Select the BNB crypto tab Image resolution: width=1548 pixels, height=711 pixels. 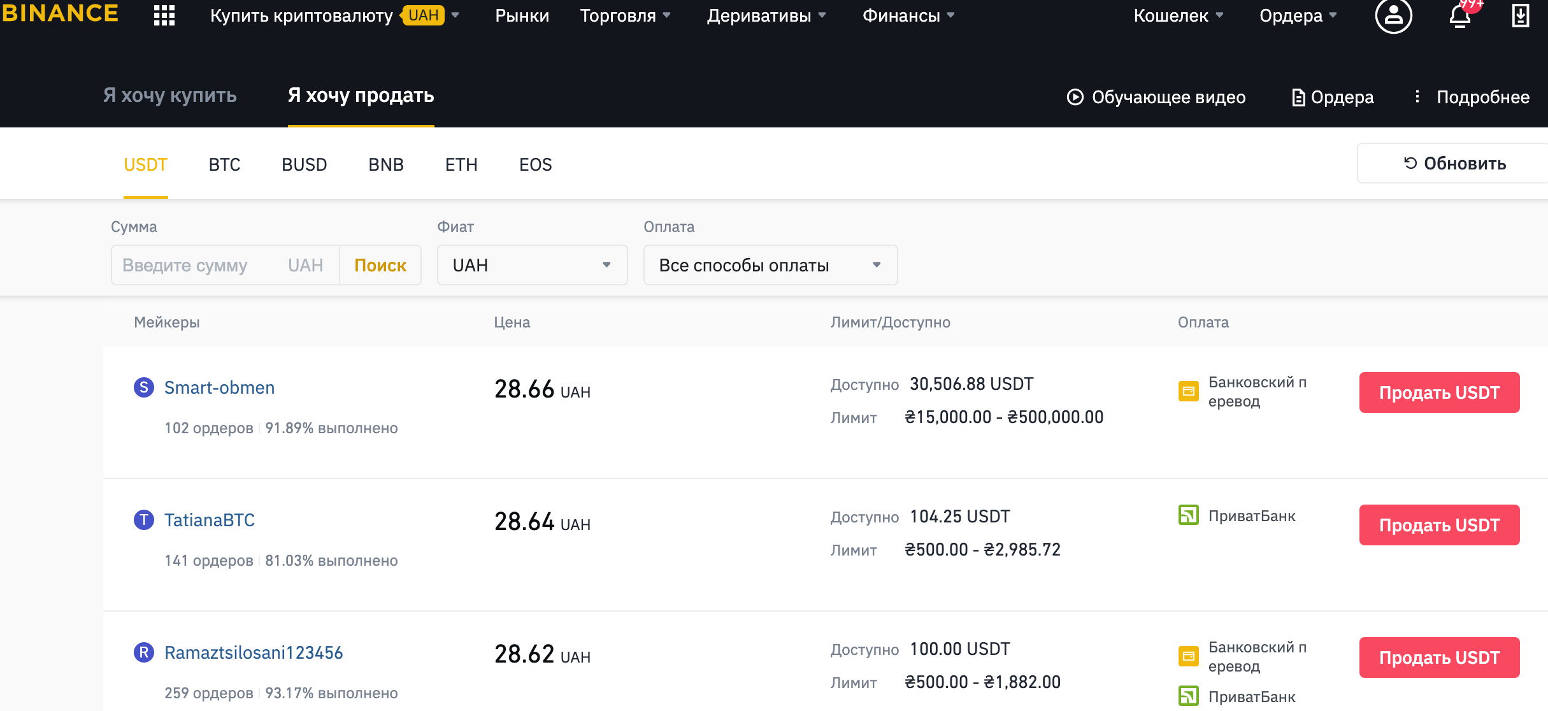click(386, 165)
